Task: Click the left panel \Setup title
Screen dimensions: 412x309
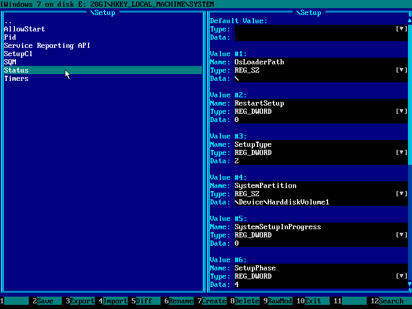Action: pyautogui.click(x=102, y=12)
